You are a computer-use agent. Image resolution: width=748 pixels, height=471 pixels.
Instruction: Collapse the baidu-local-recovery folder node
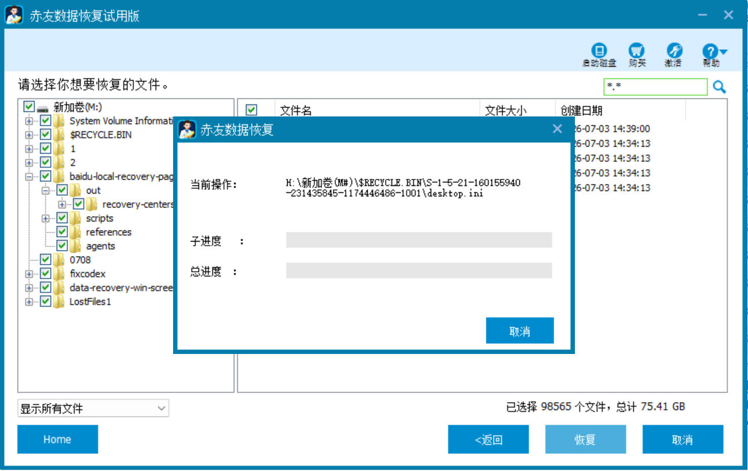pyautogui.click(x=29, y=177)
